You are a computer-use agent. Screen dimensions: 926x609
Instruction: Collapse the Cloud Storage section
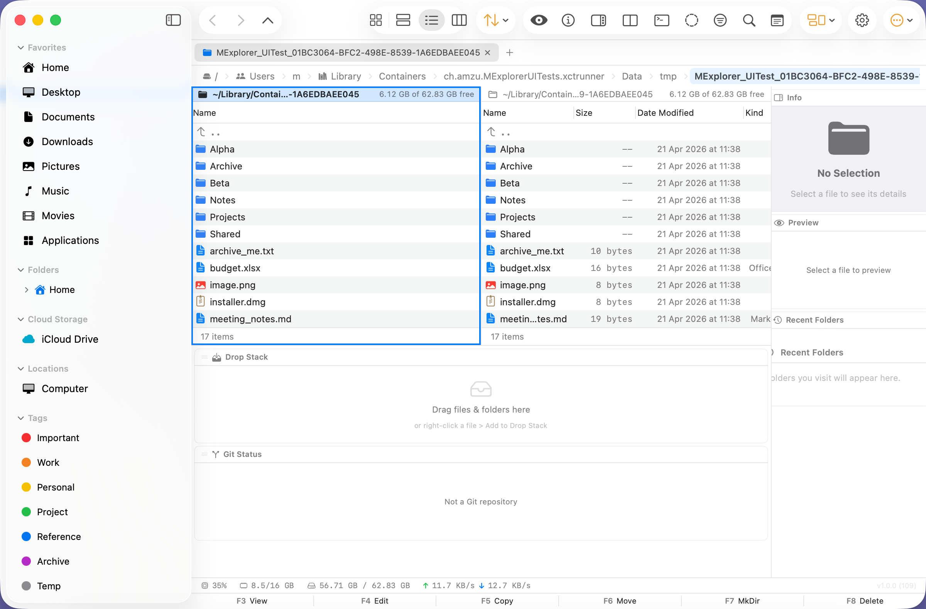pos(20,319)
